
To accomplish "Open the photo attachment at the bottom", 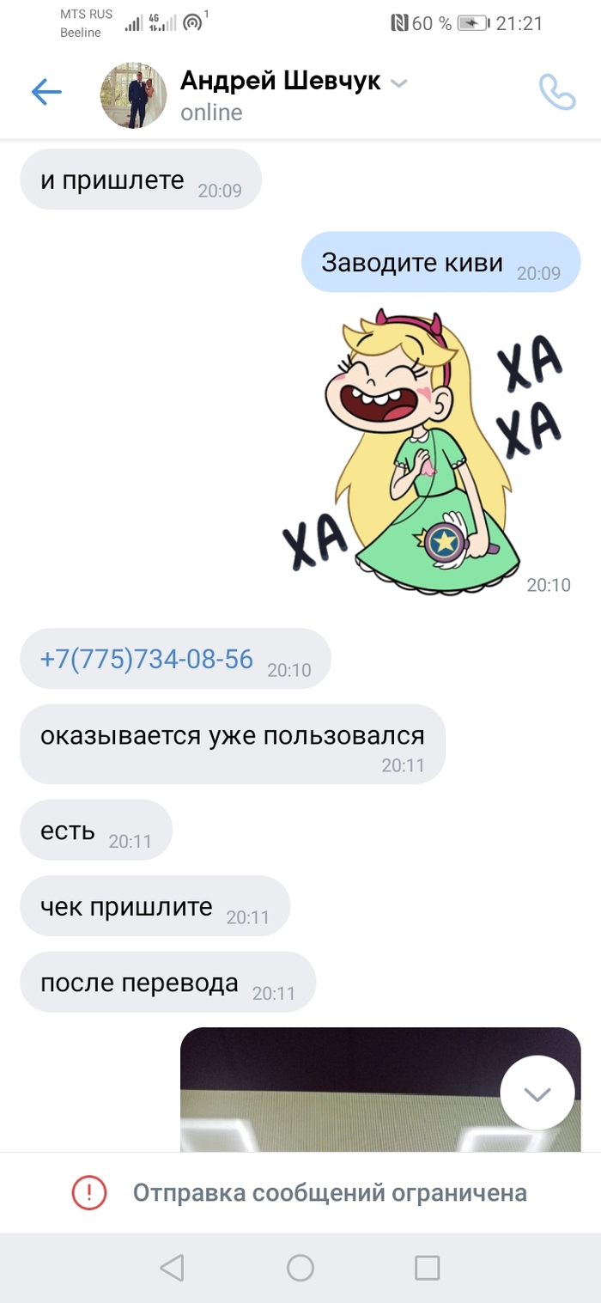I will click(380, 1089).
